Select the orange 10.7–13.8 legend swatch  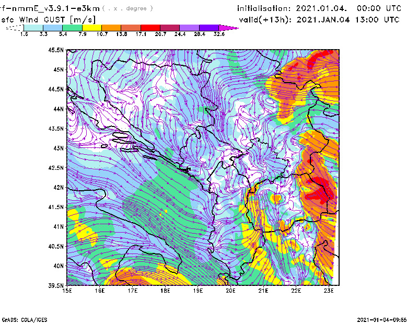coord(111,28)
